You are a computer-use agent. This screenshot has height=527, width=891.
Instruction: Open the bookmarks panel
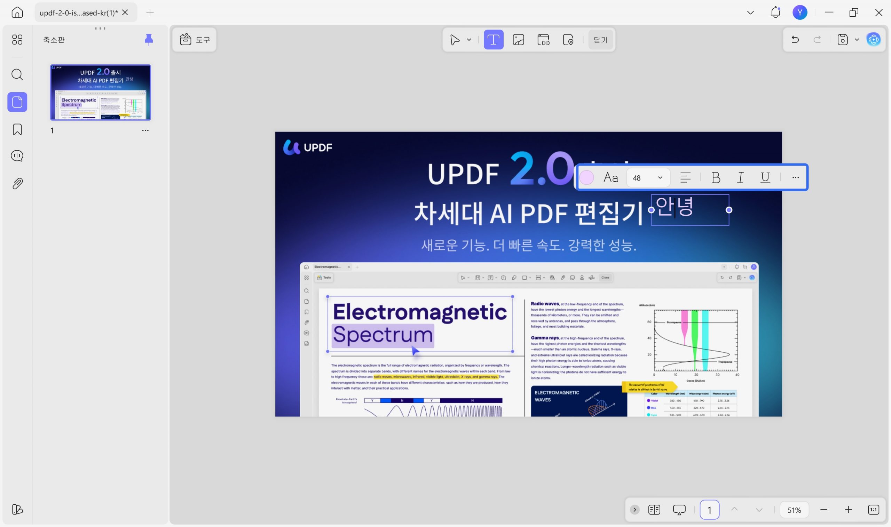coord(17,129)
